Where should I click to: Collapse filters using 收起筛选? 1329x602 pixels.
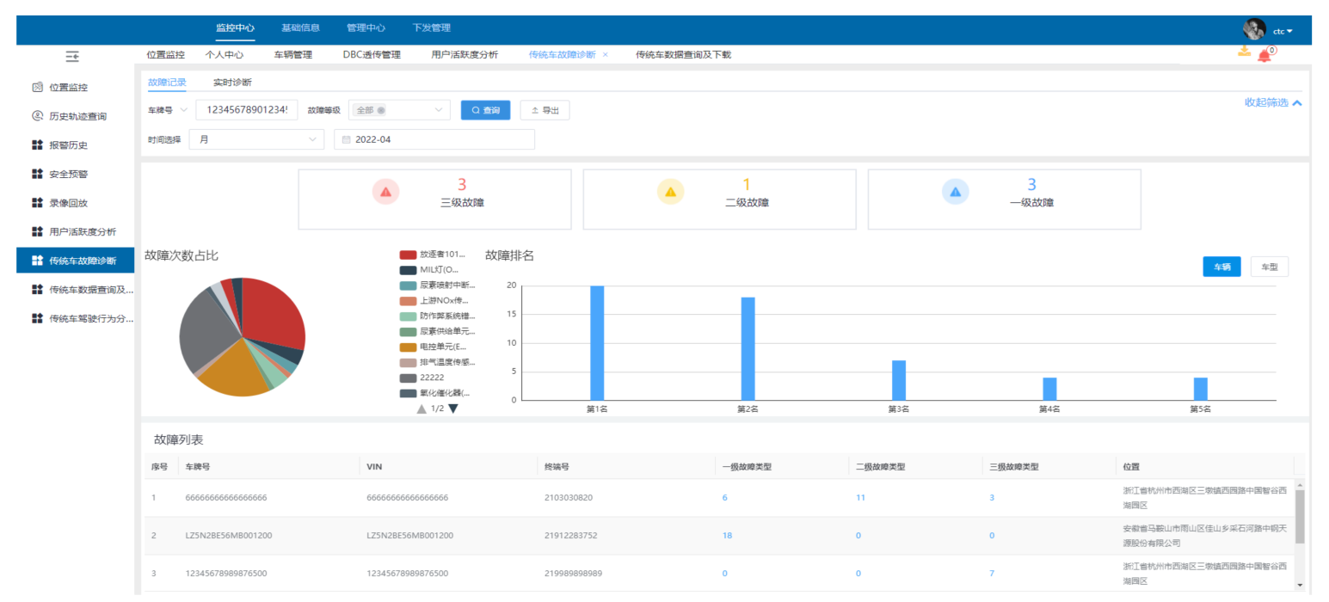pos(1272,102)
